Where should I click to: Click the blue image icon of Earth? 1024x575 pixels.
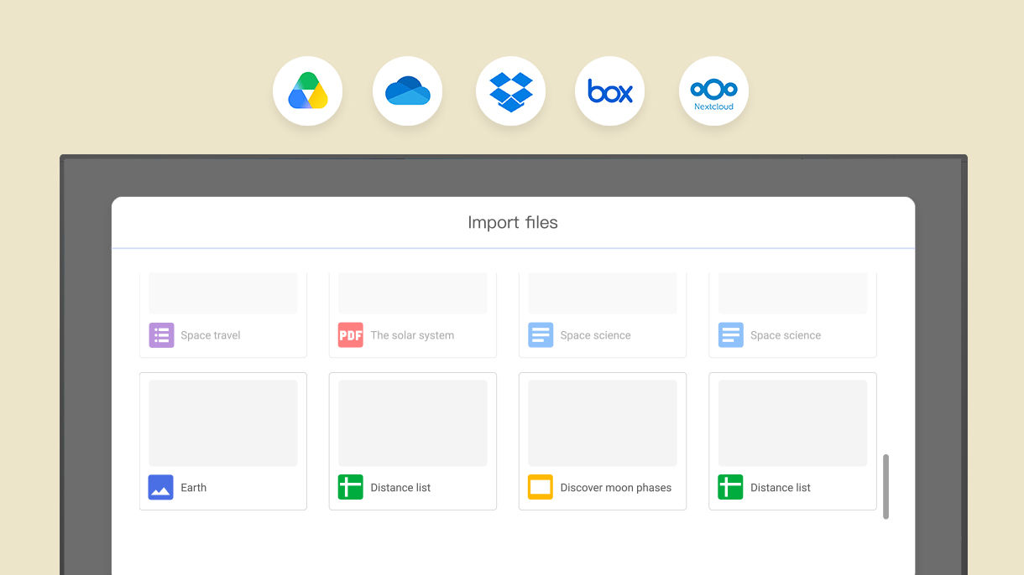tap(161, 487)
